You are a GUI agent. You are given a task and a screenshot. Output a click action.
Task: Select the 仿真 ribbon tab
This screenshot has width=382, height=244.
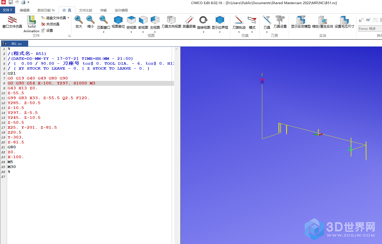67,10
